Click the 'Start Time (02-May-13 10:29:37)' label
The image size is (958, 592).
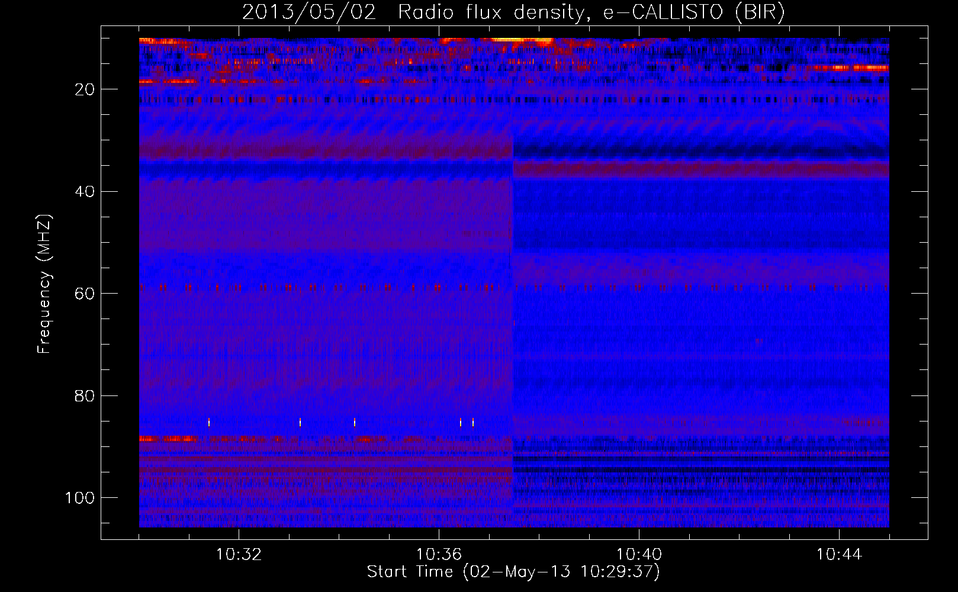[513, 572]
